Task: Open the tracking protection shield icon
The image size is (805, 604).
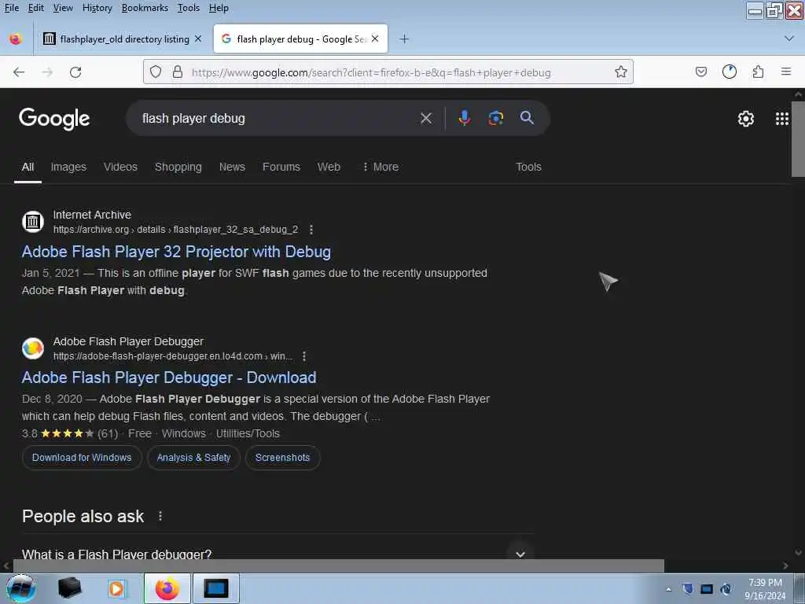Action: coord(156,72)
